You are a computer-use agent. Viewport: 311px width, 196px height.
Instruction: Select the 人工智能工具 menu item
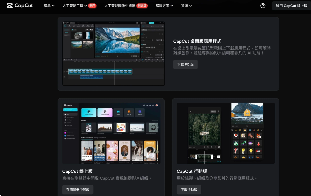coord(74,5)
